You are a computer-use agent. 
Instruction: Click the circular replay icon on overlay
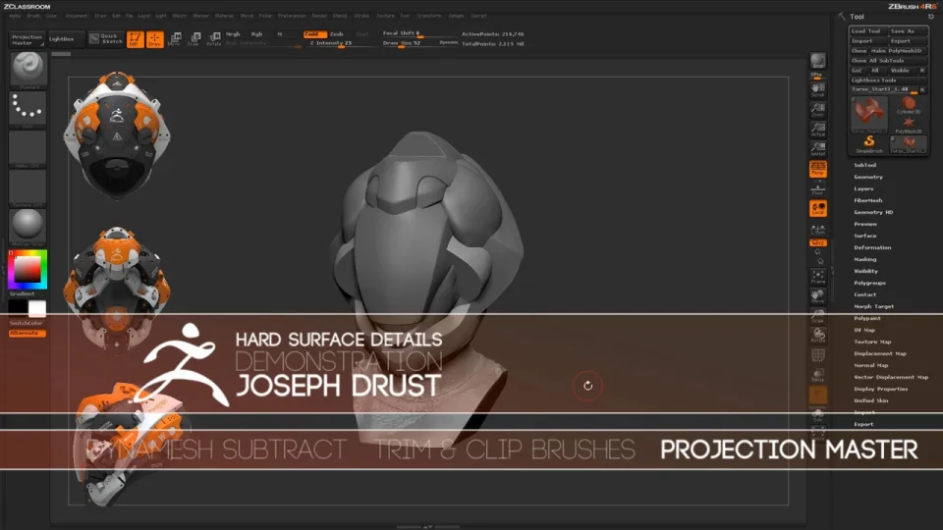click(587, 386)
